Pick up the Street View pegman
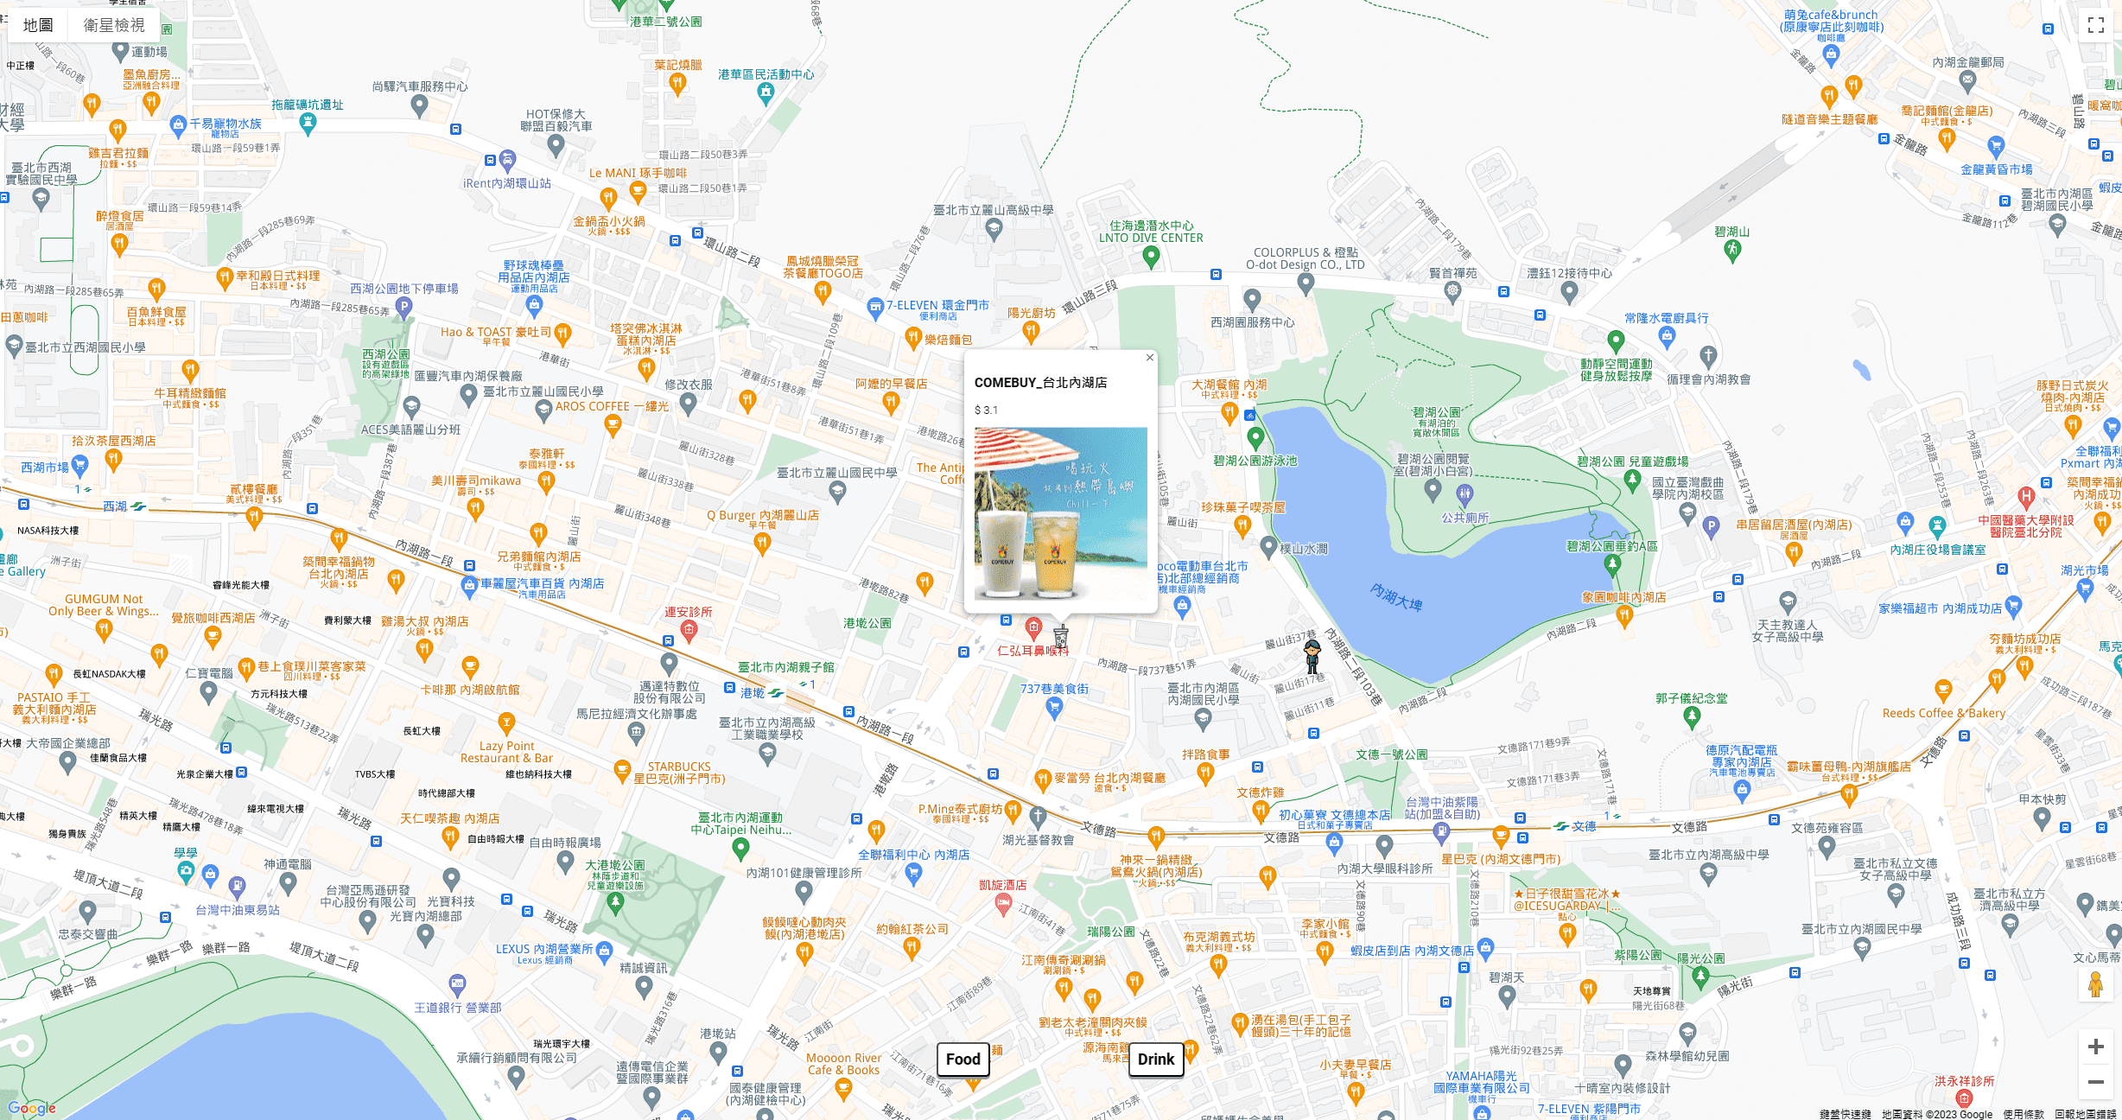Screen dimensions: 2122x1120 [x=2095, y=985]
